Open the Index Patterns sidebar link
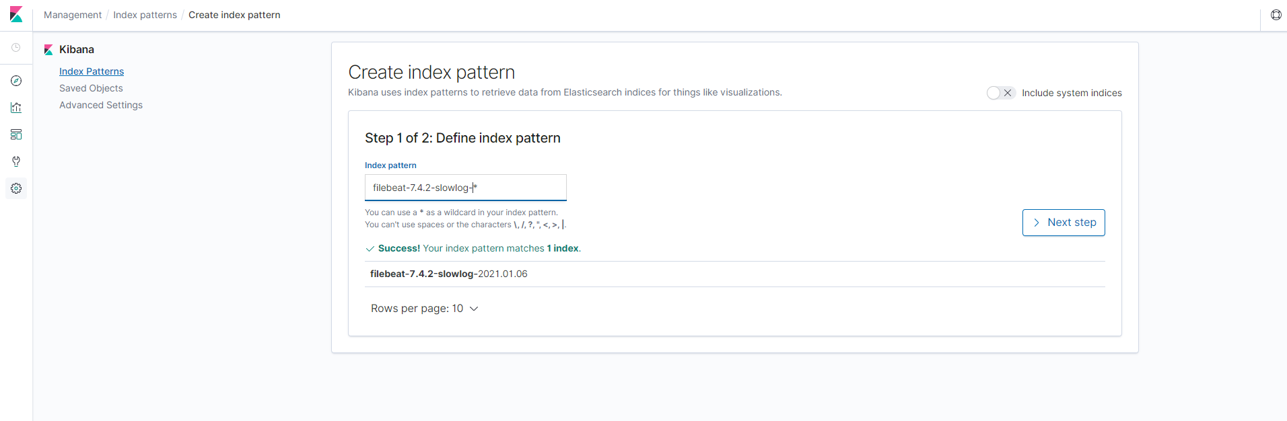The image size is (1287, 421). click(x=92, y=71)
